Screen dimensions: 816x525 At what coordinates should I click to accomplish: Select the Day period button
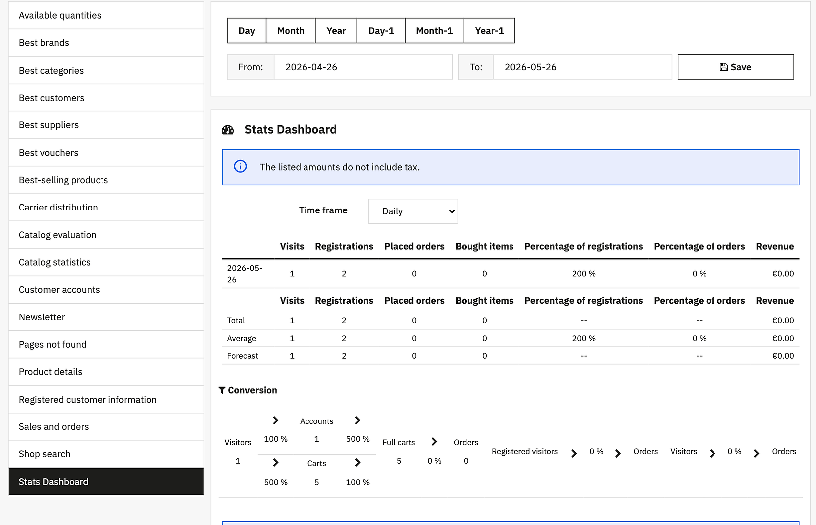[247, 31]
